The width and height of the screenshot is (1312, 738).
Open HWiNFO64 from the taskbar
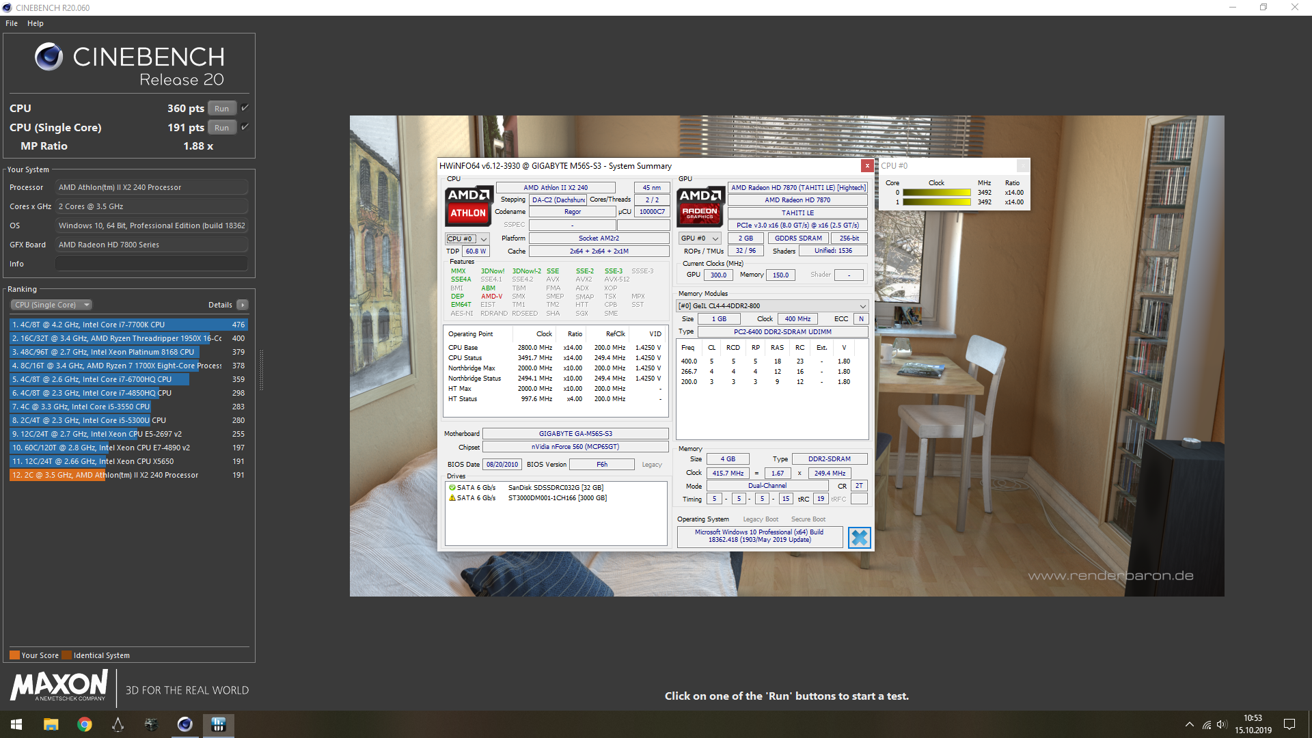coord(219,724)
